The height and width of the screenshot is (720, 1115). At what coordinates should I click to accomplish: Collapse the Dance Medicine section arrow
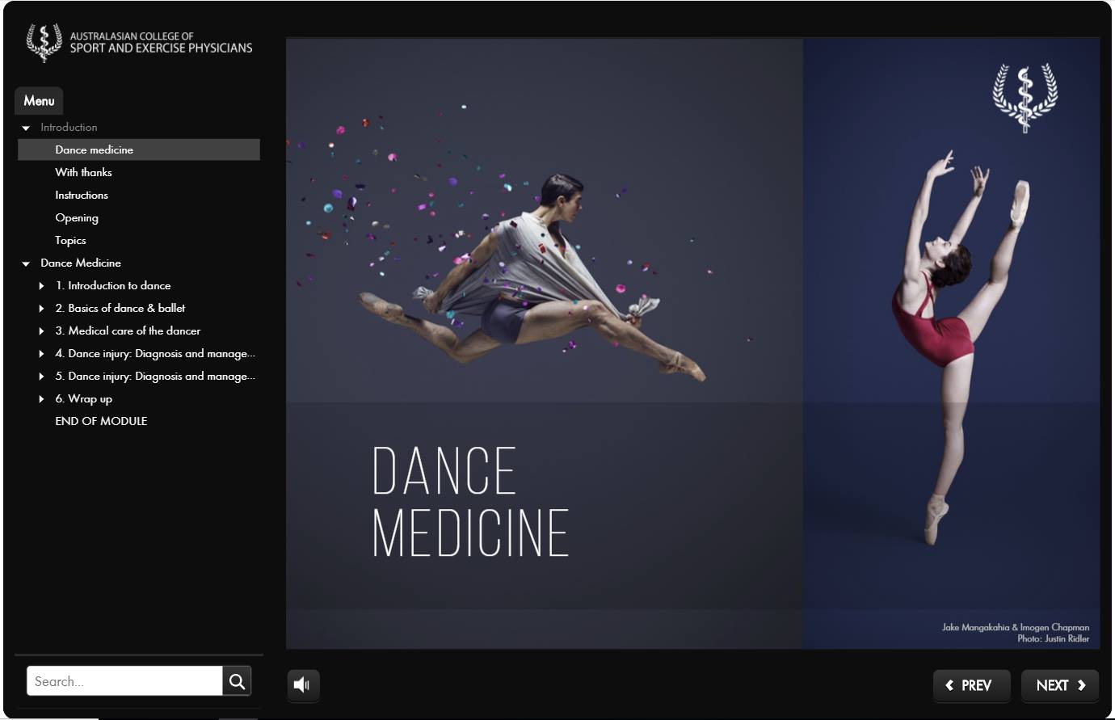click(x=26, y=263)
